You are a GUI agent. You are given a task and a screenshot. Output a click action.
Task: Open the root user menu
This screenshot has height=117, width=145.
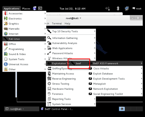coord(137,8)
